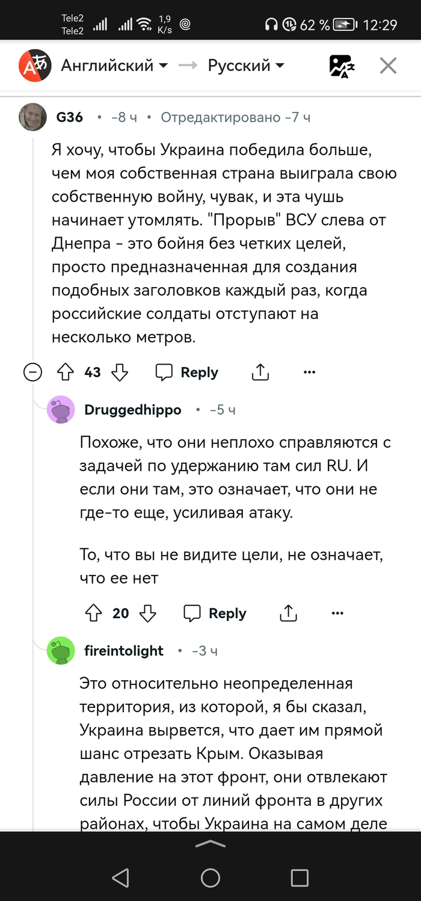Share G36's comment

260,373
